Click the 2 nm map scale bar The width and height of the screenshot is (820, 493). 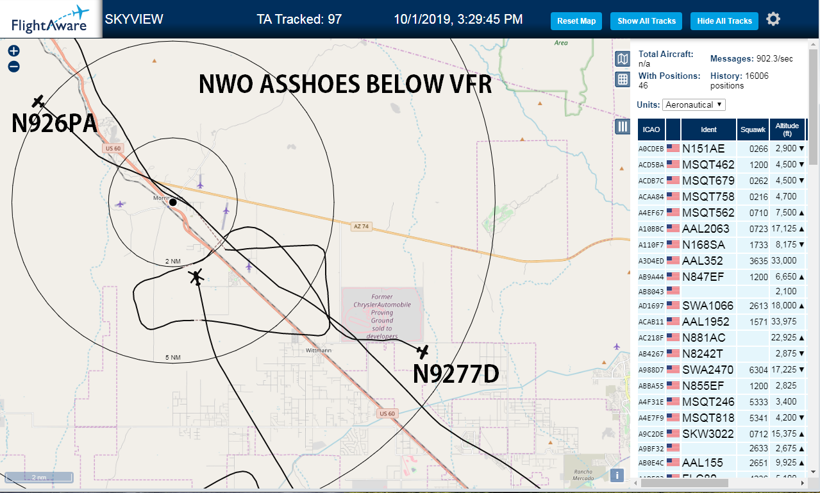[39, 478]
